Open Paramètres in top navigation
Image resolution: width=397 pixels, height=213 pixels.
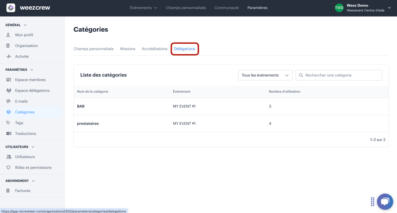[257, 8]
